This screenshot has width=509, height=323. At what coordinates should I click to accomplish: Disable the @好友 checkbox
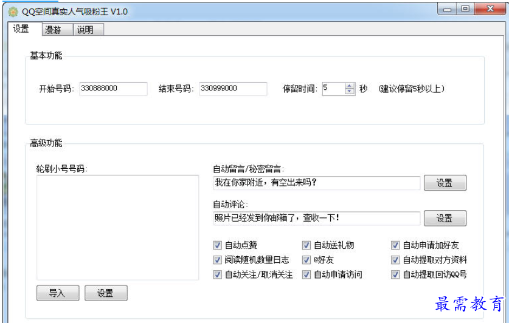tap(306, 260)
